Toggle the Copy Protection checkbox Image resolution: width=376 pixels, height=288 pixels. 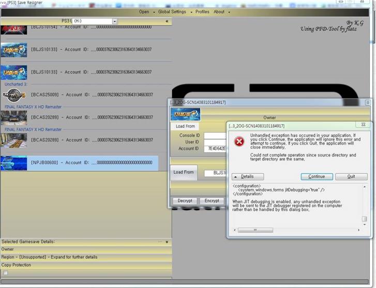click(6, 273)
